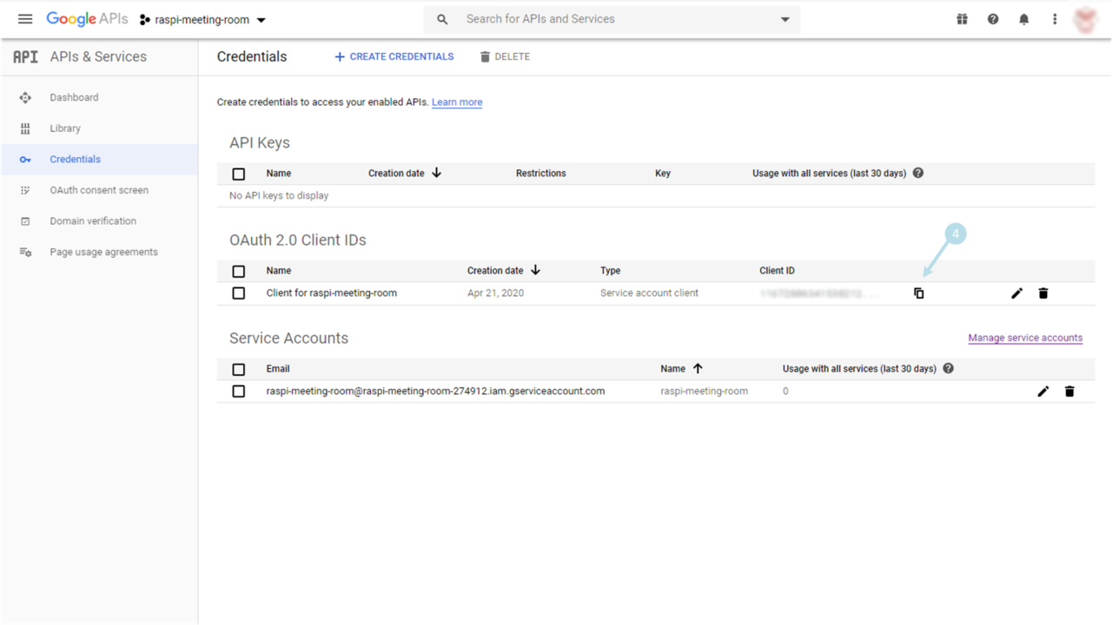Image resolution: width=1112 pixels, height=625 pixels.
Task: Open the help menu
Action: (x=993, y=18)
